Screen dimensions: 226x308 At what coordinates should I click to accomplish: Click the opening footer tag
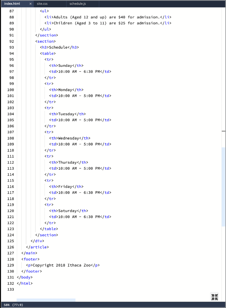pyautogui.click(x=31, y=259)
